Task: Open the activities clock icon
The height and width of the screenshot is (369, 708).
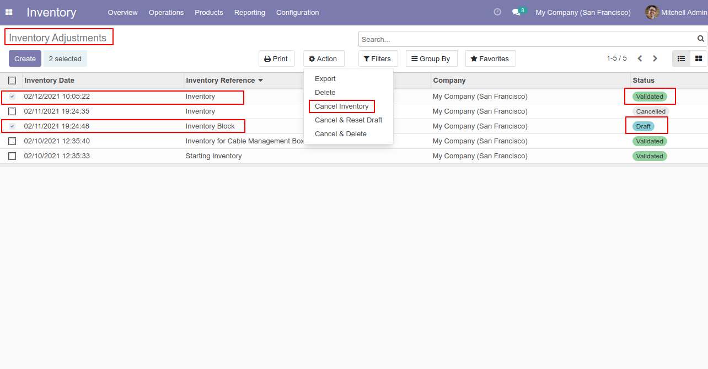Action: click(497, 12)
